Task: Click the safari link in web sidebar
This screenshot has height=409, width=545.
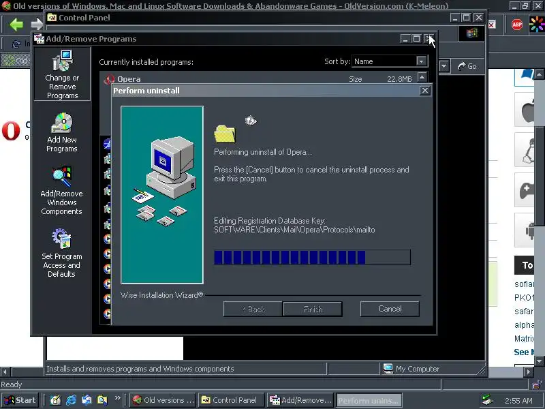Action: pos(524,311)
